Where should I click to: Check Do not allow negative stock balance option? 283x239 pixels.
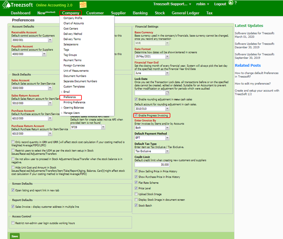tap(13, 159)
